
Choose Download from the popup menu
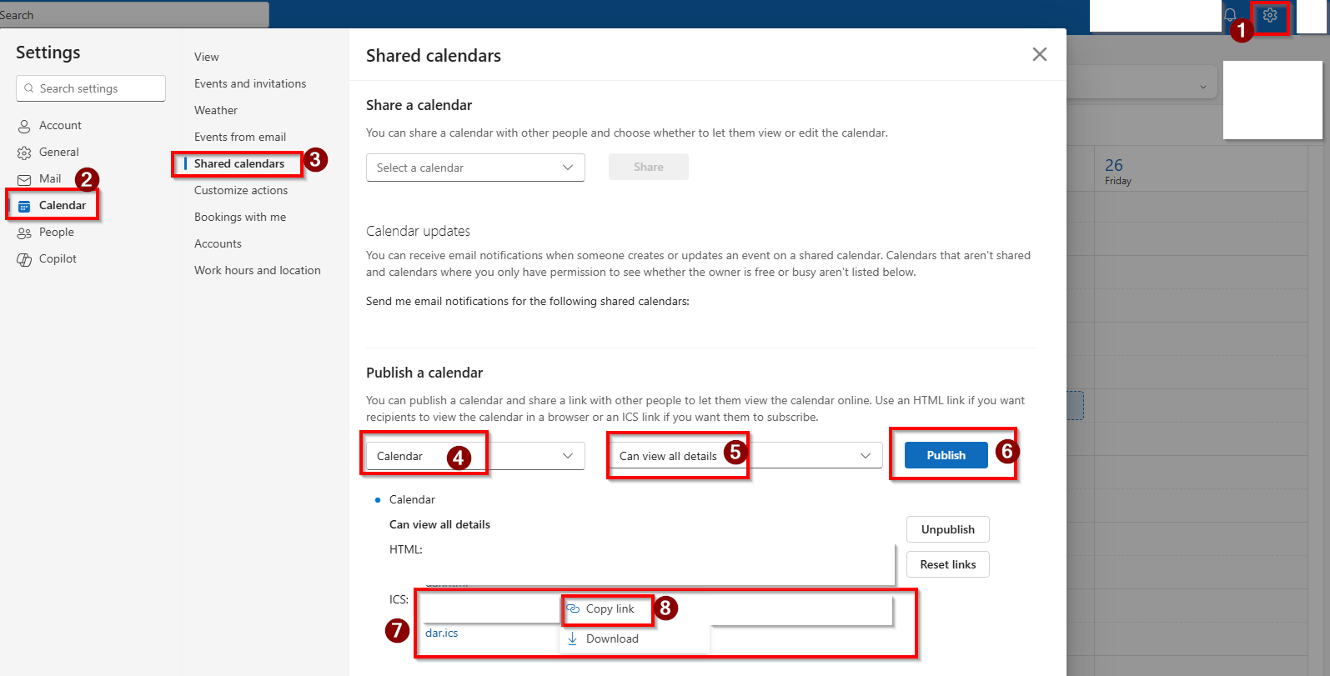coord(612,638)
